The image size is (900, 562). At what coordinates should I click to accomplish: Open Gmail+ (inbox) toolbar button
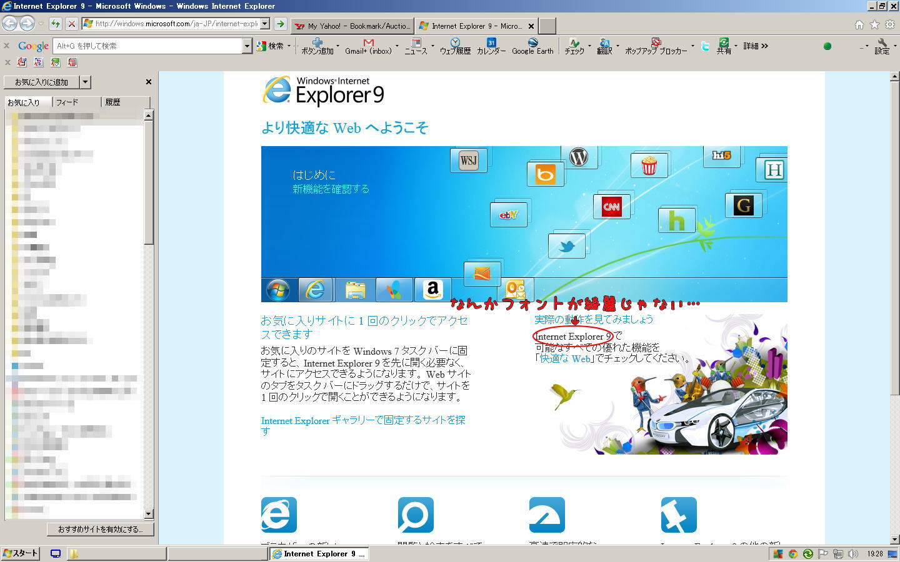click(x=368, y=46)
